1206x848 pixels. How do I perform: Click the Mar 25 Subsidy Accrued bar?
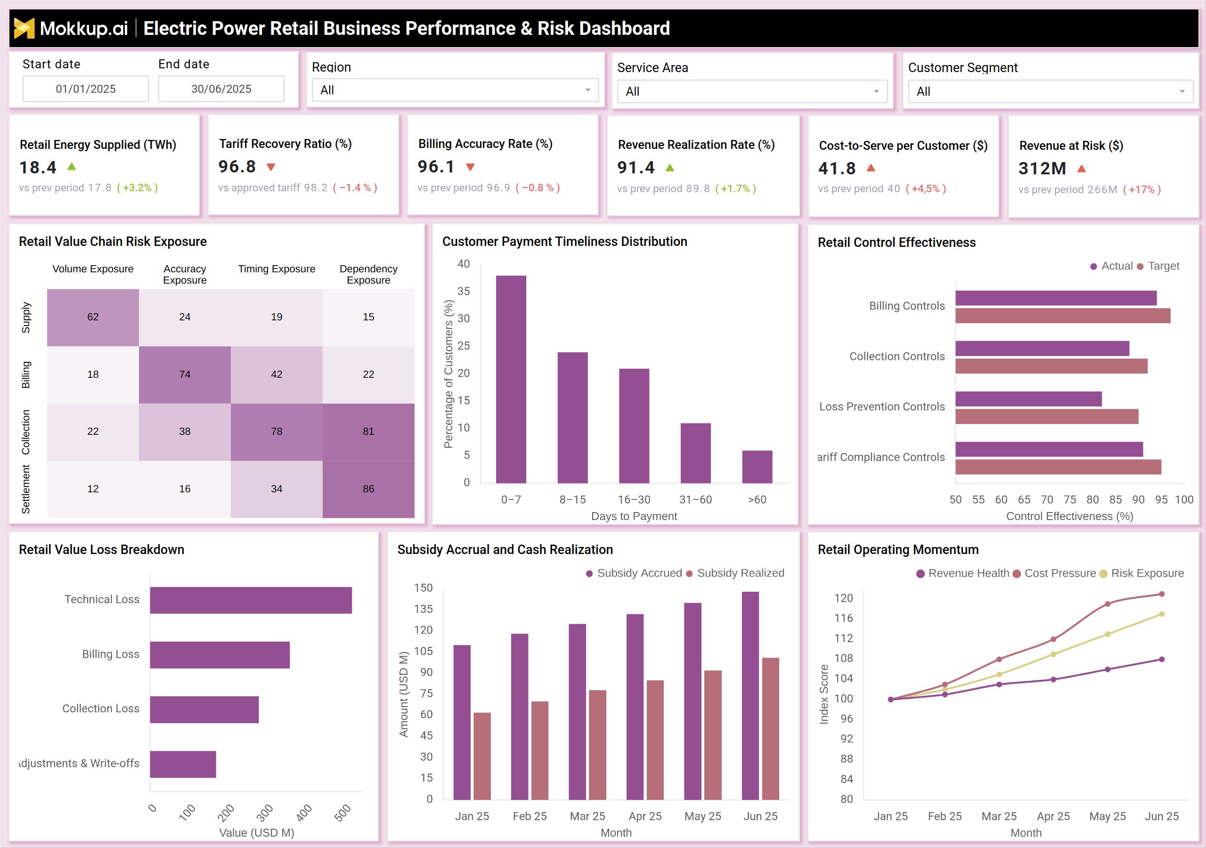click(x=577, y=712)
